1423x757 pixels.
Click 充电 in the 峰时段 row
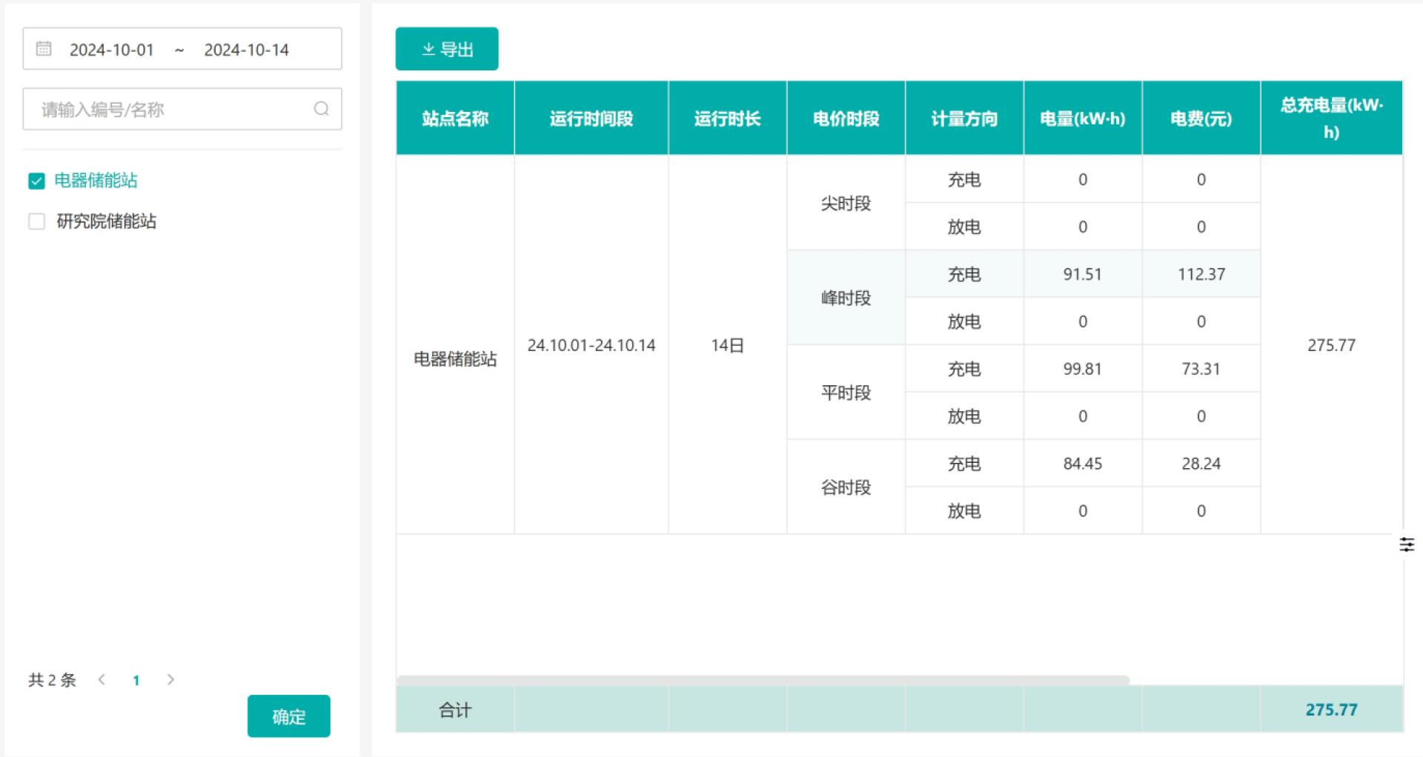964,274
